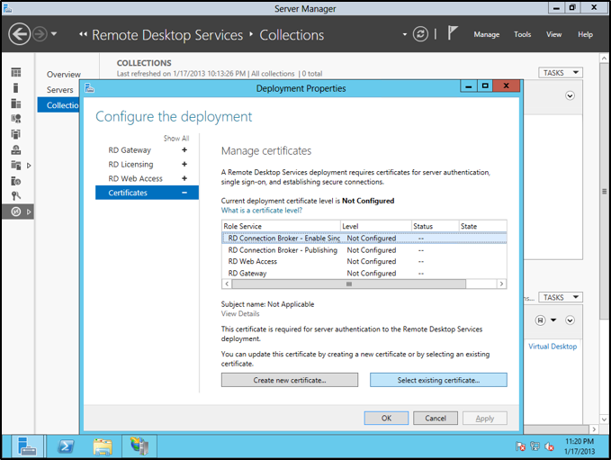Click Create new certificate button

click(290, 380)
